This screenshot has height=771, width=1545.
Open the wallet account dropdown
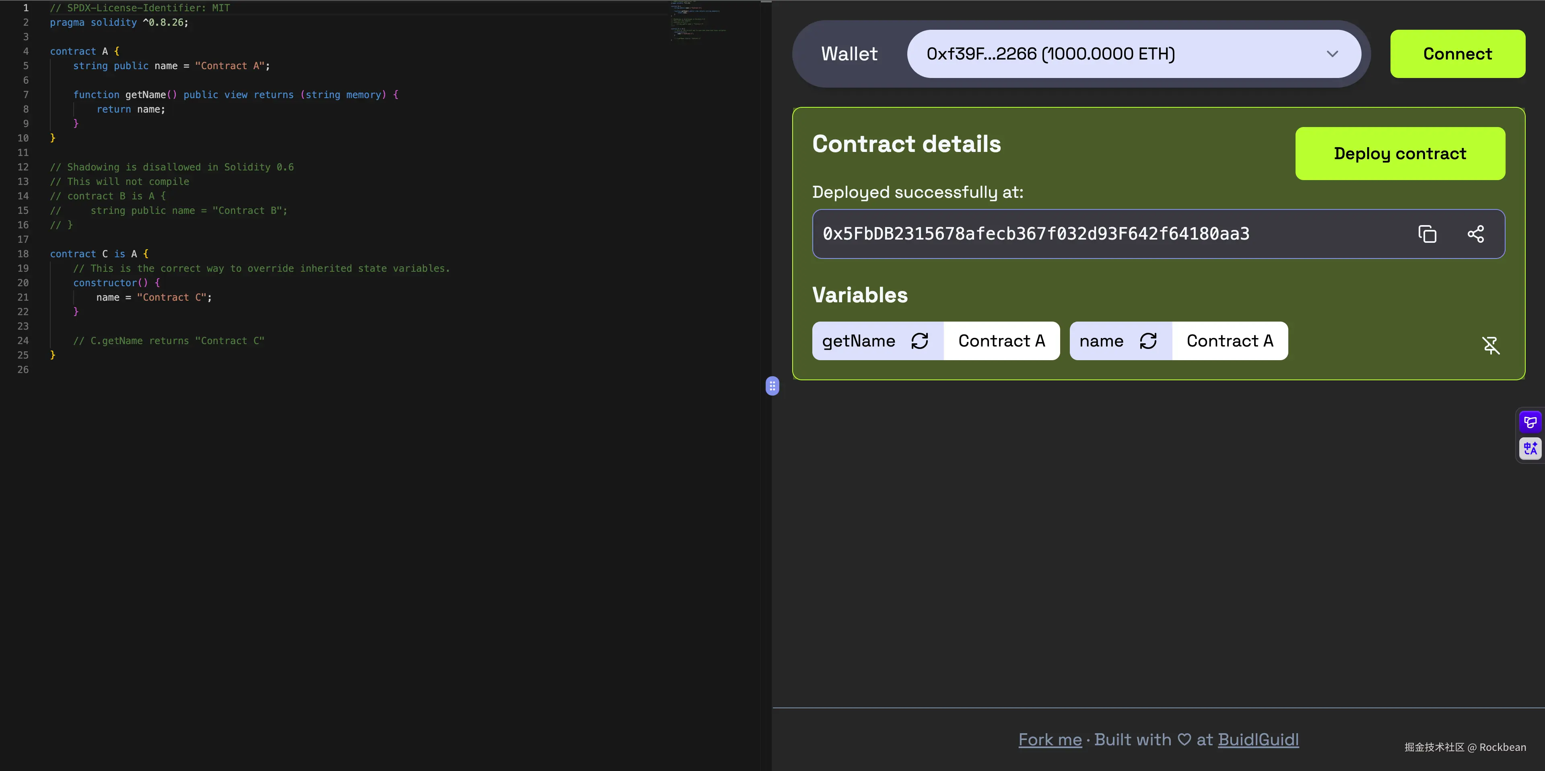(1333, 53)
